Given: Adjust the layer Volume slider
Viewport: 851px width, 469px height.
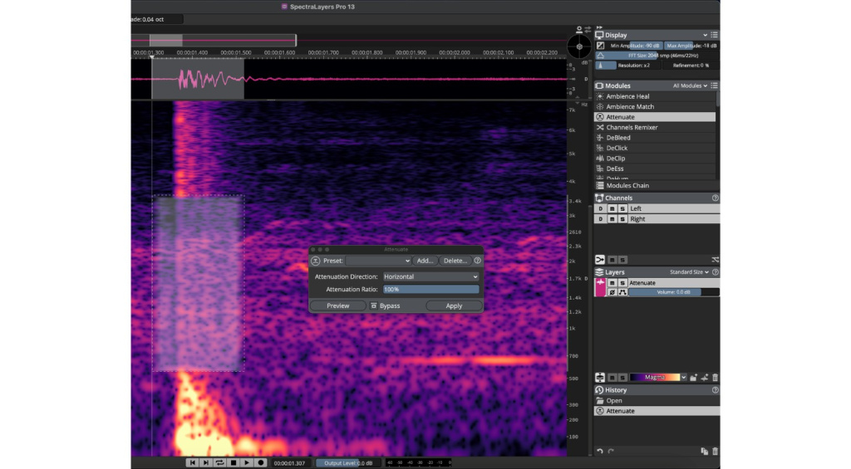Looking at the screenshot, I should [x=673, y=292].
